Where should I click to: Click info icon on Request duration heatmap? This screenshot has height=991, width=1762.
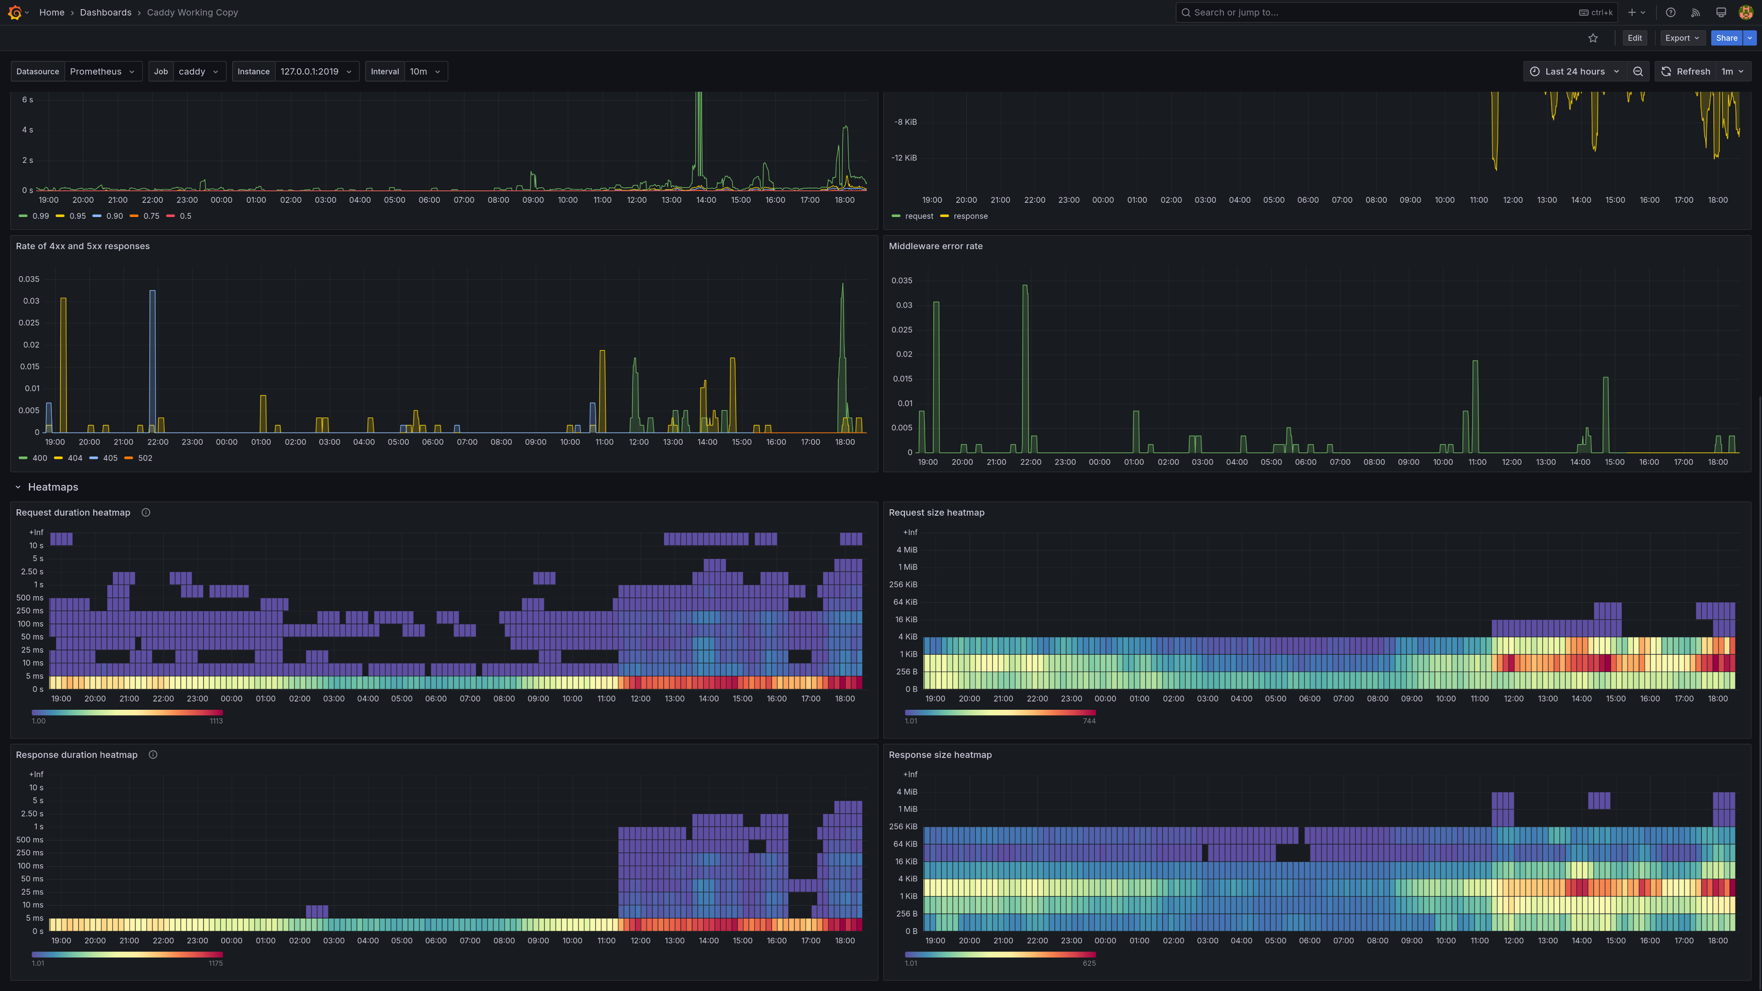coord(146,512)
